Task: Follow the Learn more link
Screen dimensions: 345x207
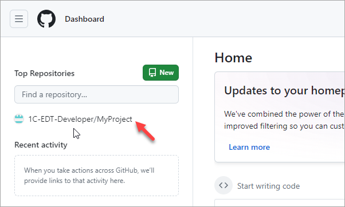Action: tap(249, 147)
